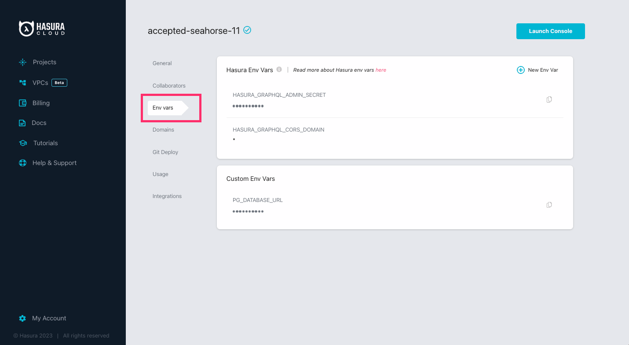Follow the 'here' link about Hasura env vars
This screenshot has width=629, height=345.
coord(380,70)
